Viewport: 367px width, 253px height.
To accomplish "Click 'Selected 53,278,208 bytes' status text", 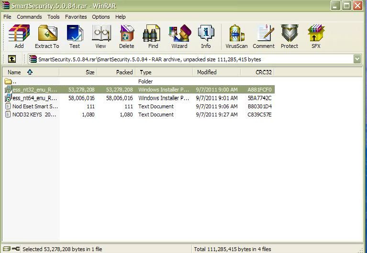I will click(x=62, y=249).
